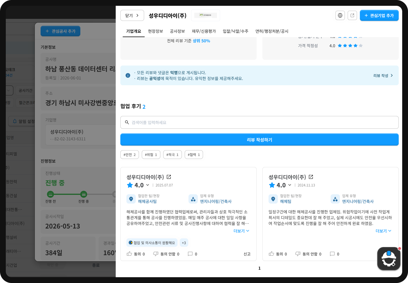
Task: Click the search magnifier icon
Action: [x=127, y=122]
